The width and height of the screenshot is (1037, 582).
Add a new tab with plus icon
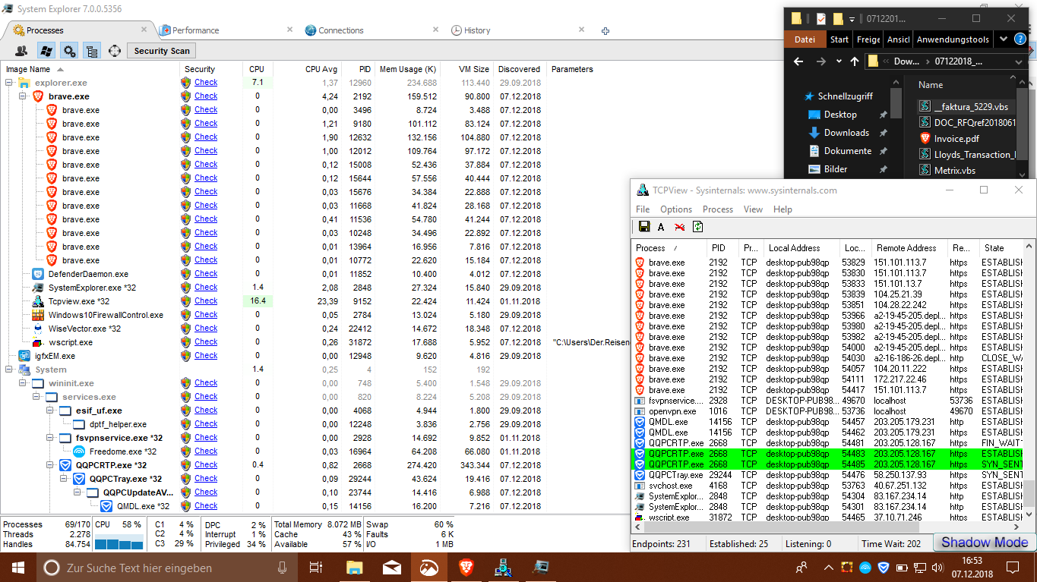[605, 31]
